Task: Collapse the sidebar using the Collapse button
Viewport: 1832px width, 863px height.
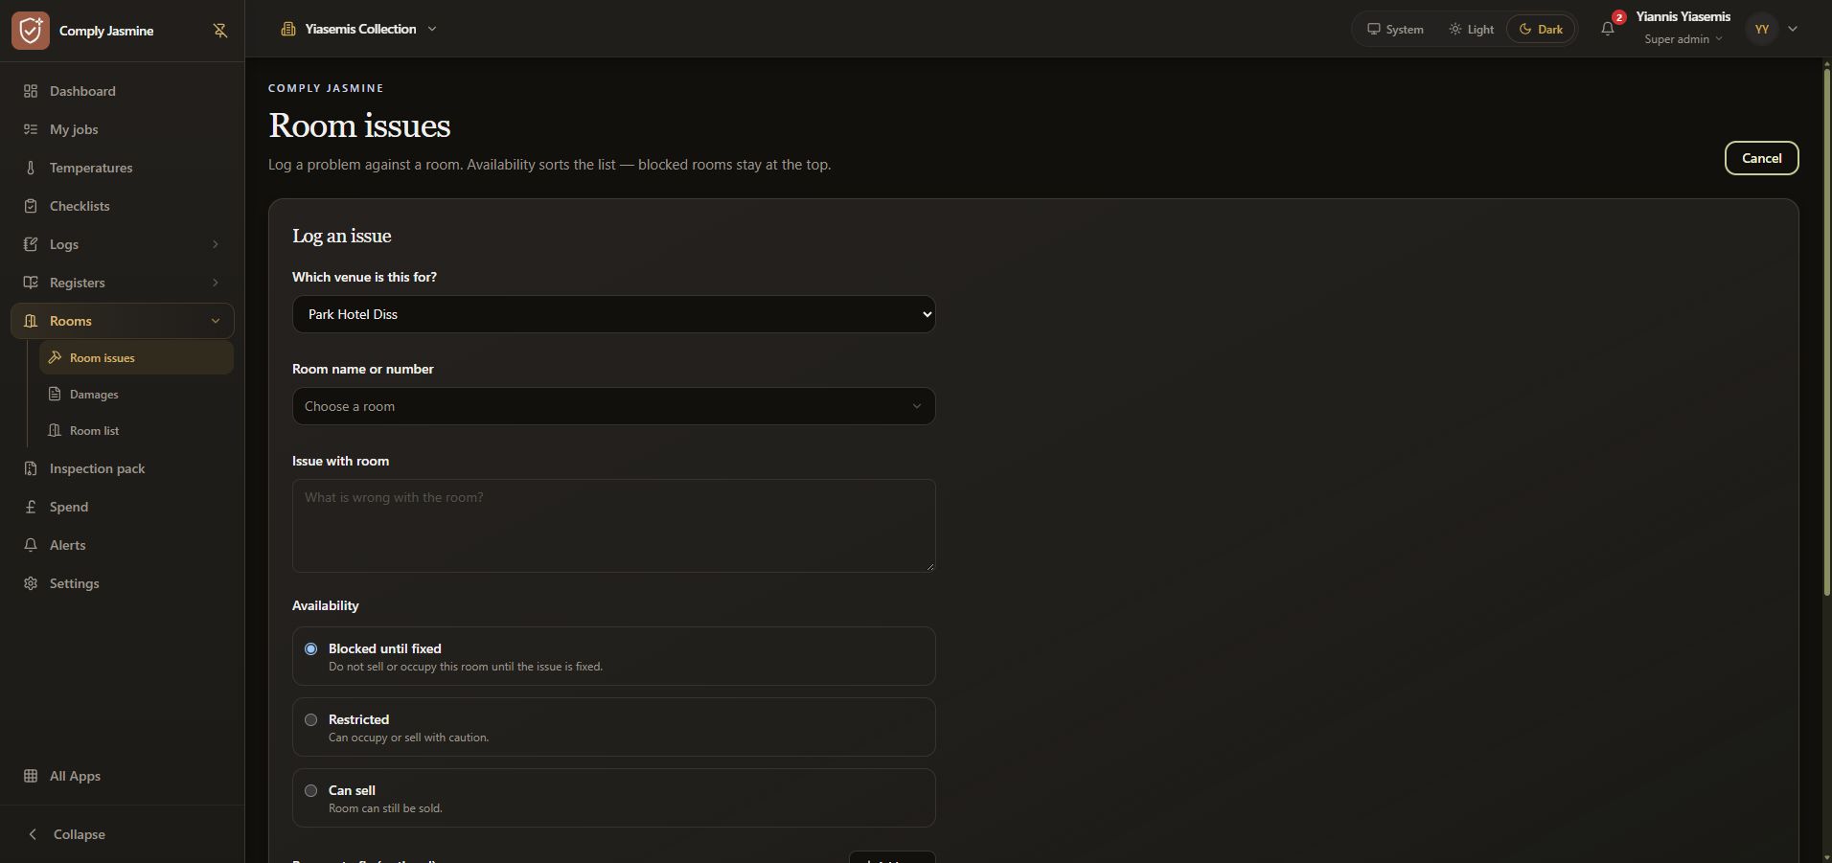Action: point(122,834)
